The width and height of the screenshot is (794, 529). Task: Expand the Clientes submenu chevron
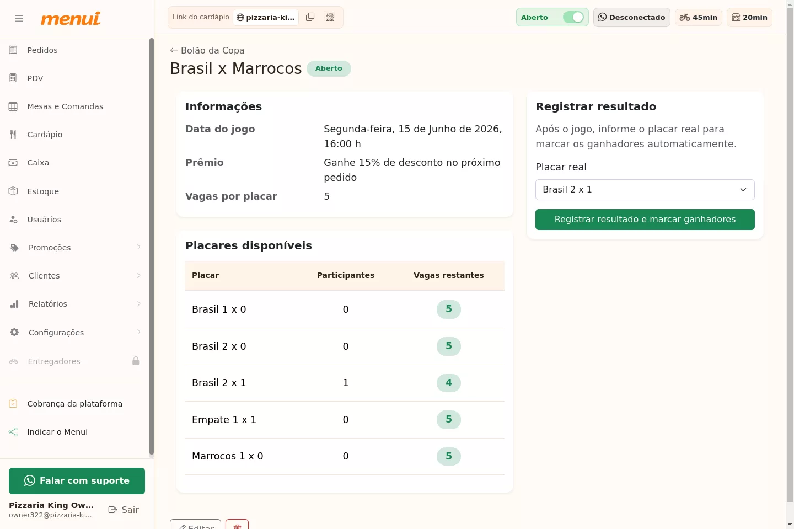138,276
